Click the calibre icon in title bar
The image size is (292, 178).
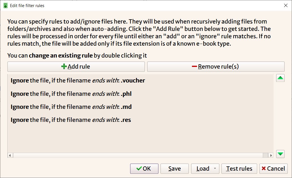[5, 6]
